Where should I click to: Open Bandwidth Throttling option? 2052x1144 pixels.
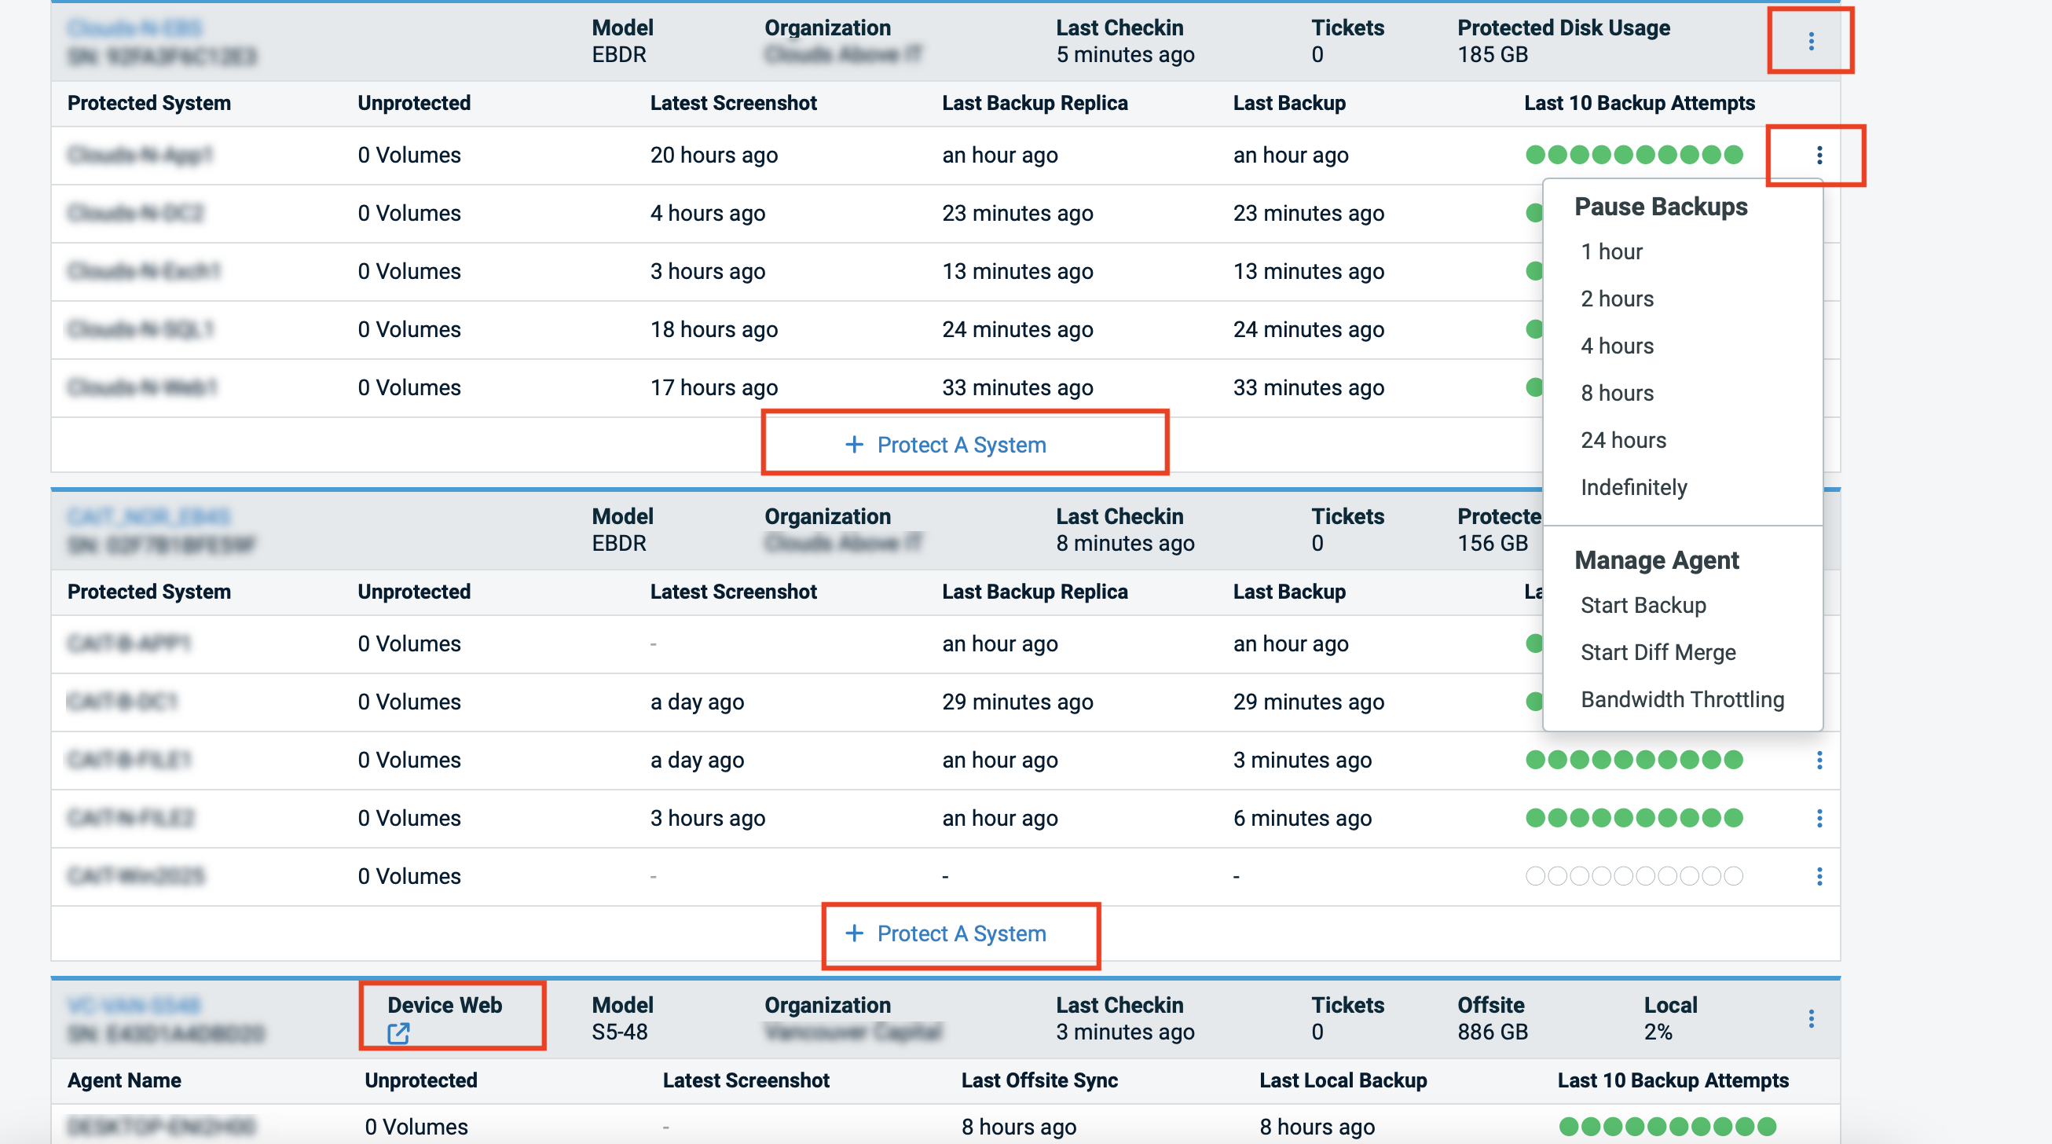pos(1682,699)
